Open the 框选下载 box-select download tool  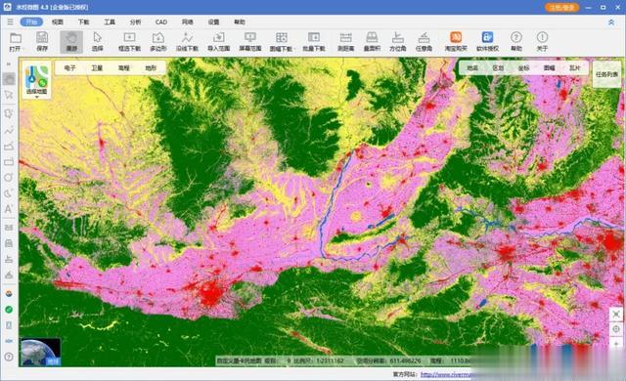pyautogui.click(x=129, y=42)
